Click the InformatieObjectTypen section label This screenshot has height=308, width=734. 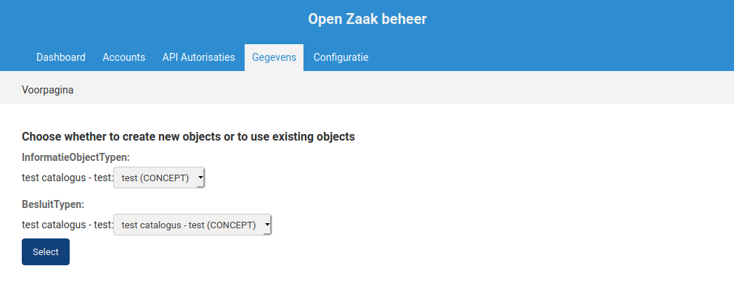tap(76, 157)
